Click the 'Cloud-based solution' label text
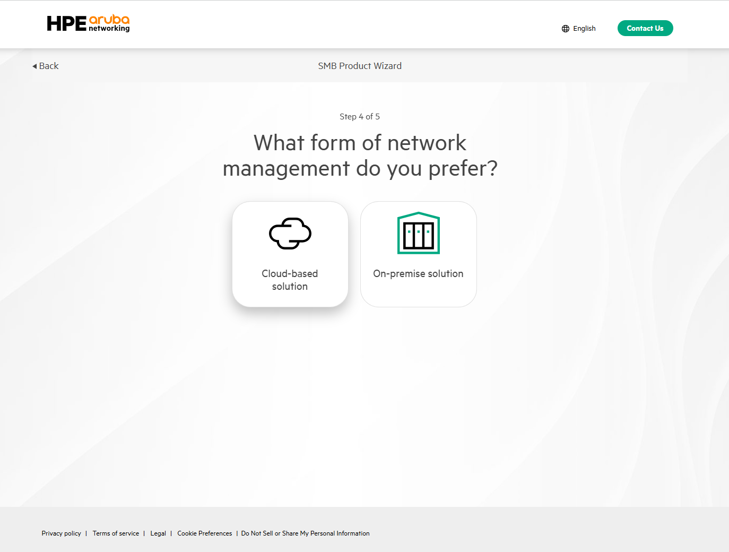729x552 pixels. [290, 280]
